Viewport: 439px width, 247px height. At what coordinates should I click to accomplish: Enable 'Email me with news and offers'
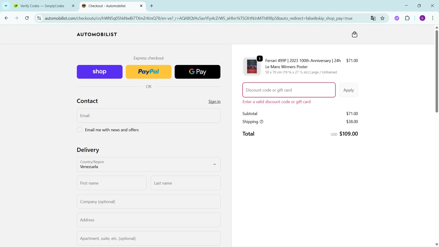click(x=80, y=130)
